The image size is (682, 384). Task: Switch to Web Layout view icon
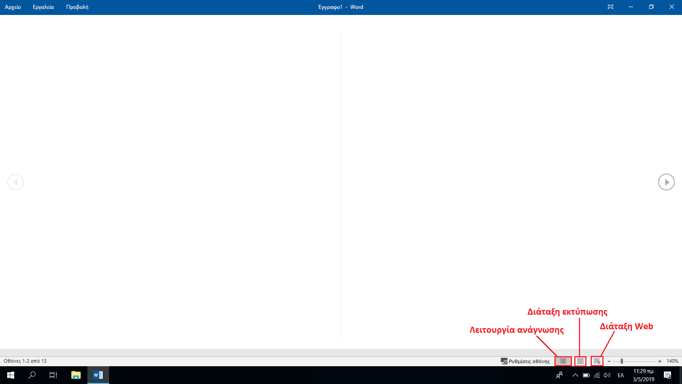tap(597, 361)
